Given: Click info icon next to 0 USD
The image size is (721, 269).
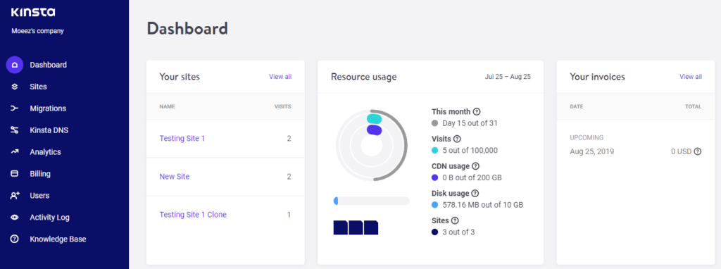Looking at the screenshot, I should coord(698,151).
